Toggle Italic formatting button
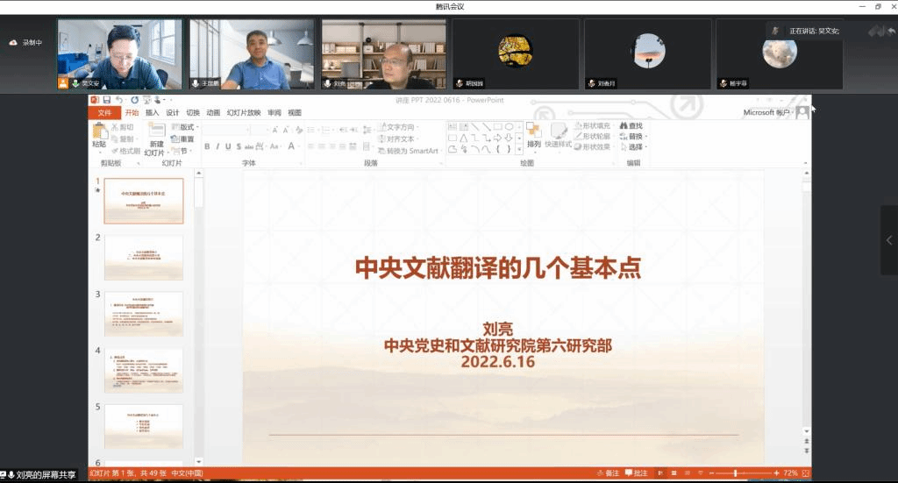Screen dimensions: 898x483 [x=217, y=146]
